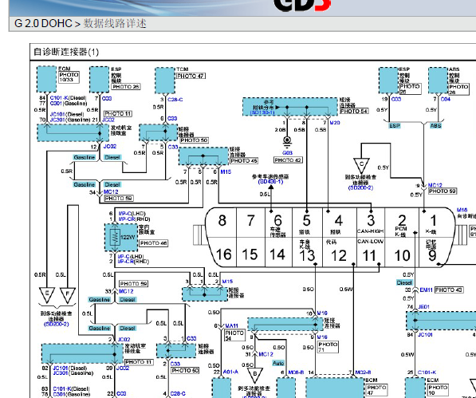This screenshot has width=476, height=398.
Task: Click the M15 link next to pin 6
Action: click(226, 171)
